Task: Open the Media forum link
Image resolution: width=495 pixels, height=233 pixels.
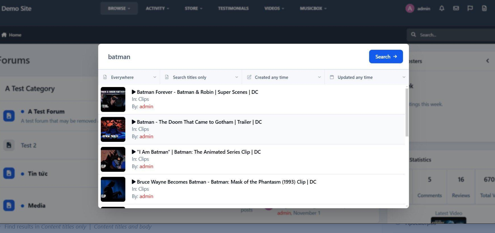Action: [37, 205]
